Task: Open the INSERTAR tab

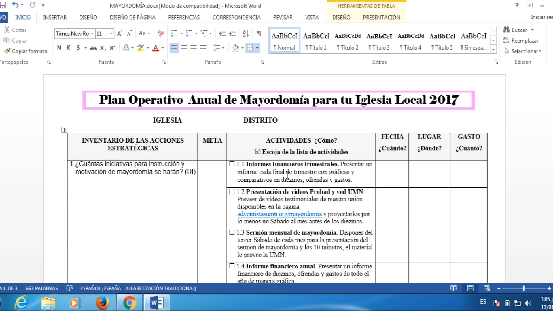Action: coord(55,17)
